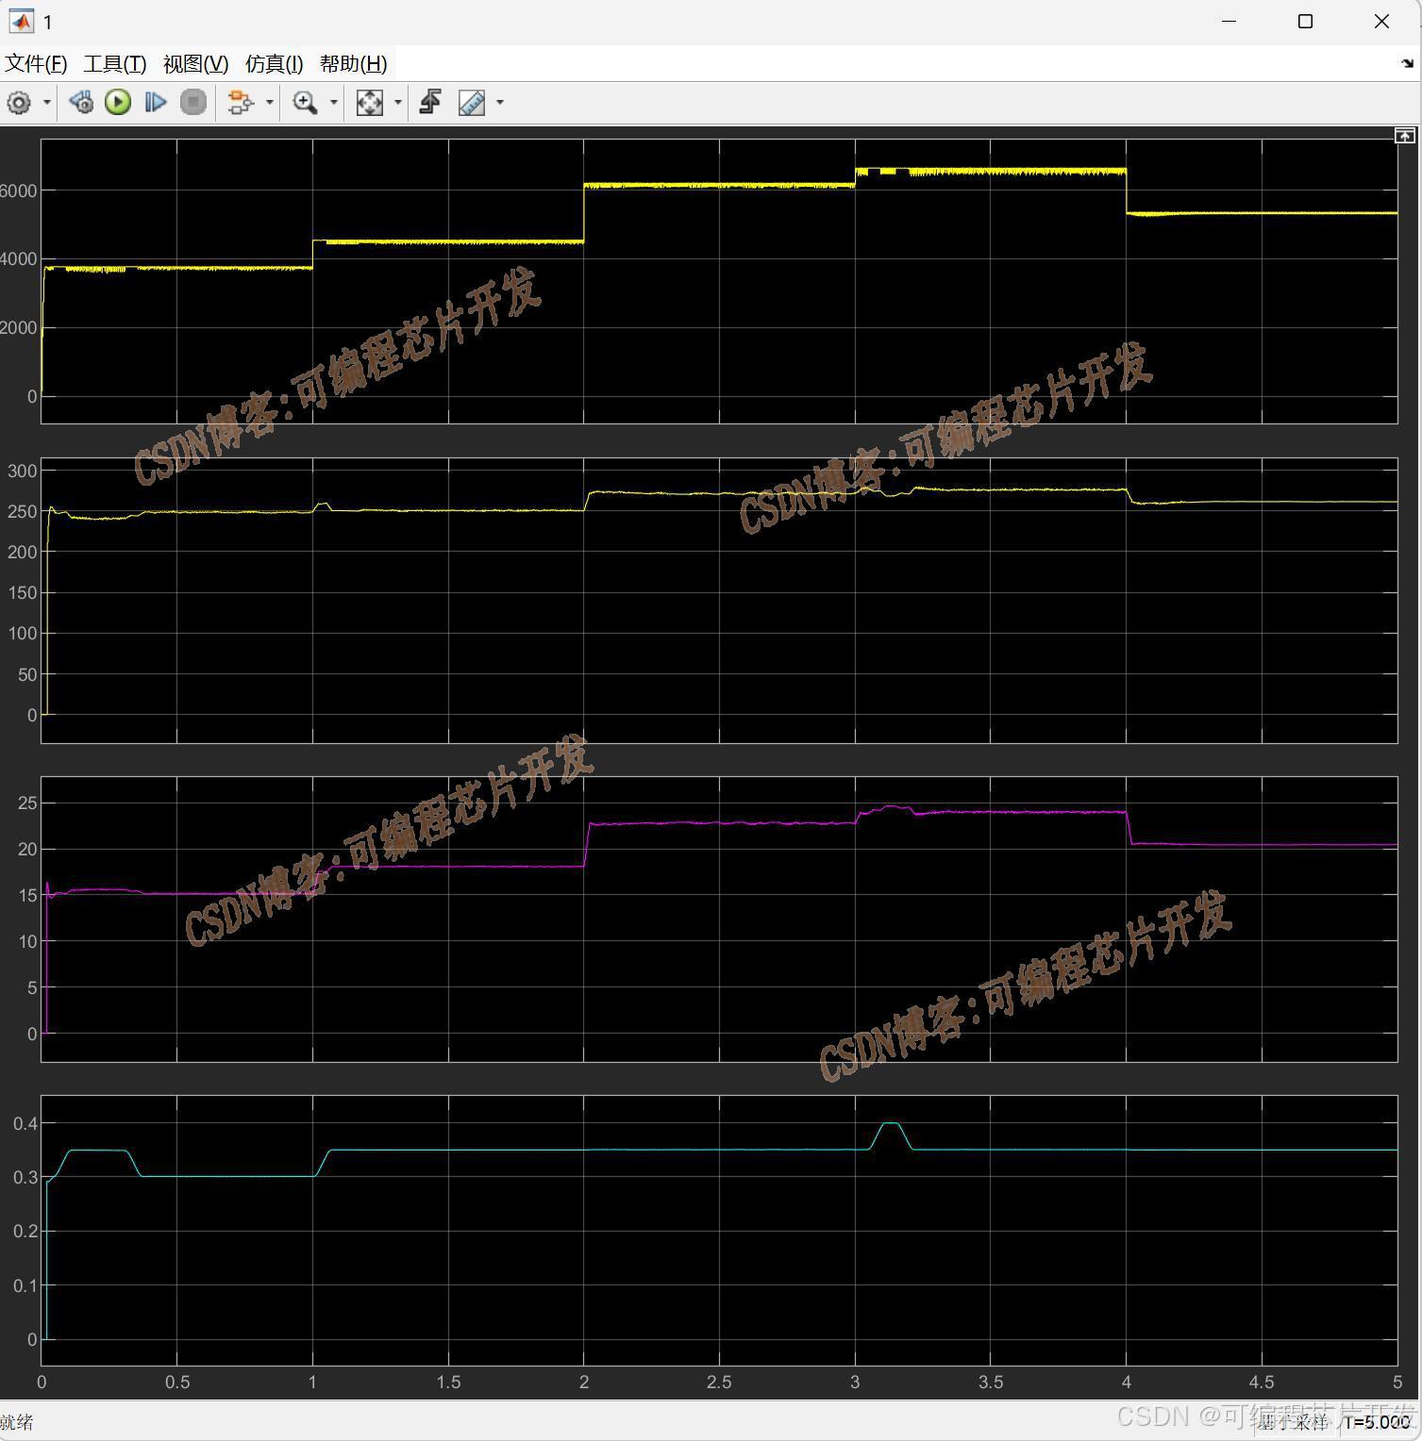Scale axes limits to fit data

point(370,103)
